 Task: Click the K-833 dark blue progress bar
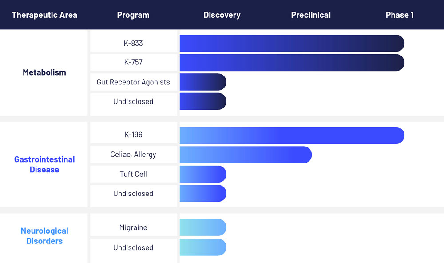pyautogui.click(x=292, y=44)
